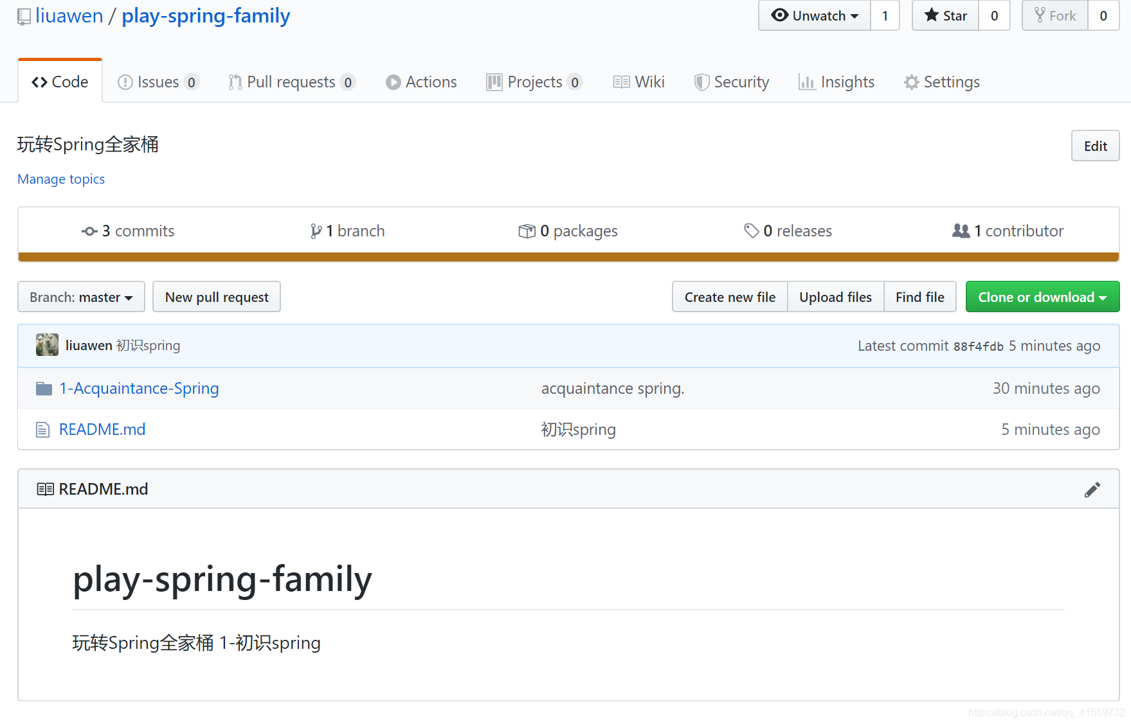Click the eye icon on Unwatch button
This screenshot has width=1131, height=724.
click(x=779, y=15)
